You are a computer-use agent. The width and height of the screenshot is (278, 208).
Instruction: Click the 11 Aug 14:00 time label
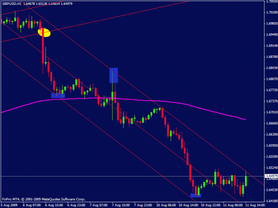(255, 205)
